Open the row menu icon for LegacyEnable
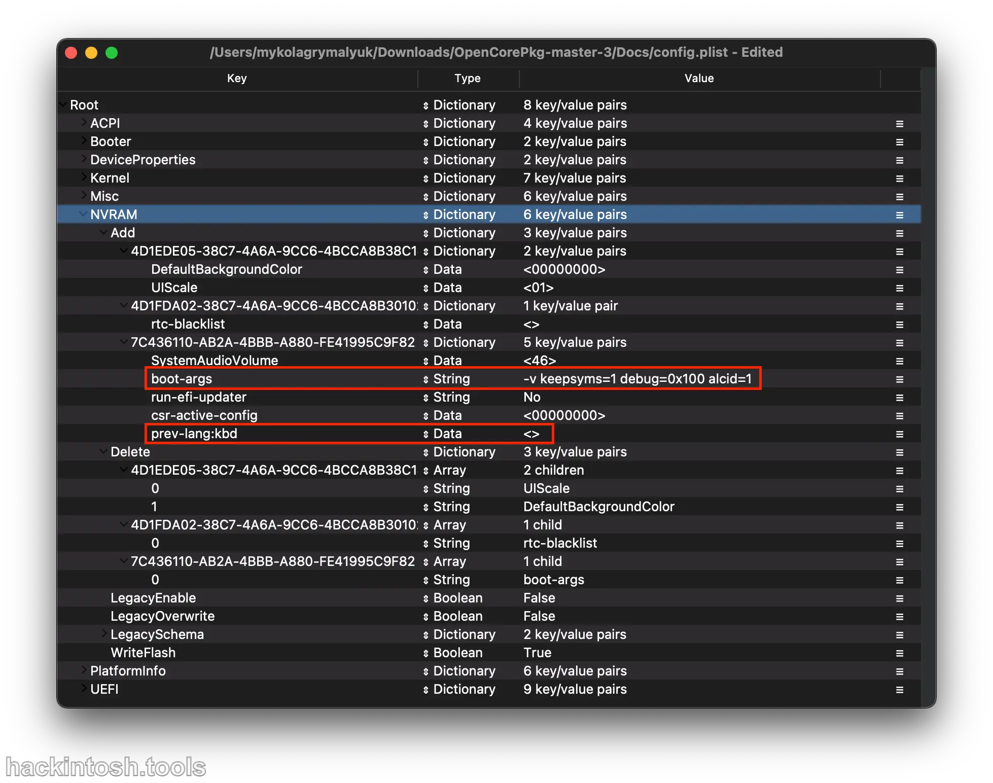The height and width of the screenshot is (783, 993). point(899,598)
